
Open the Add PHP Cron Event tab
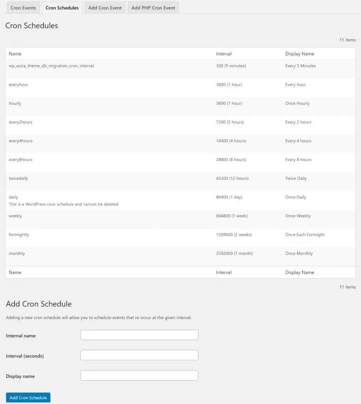pos(153,7)
